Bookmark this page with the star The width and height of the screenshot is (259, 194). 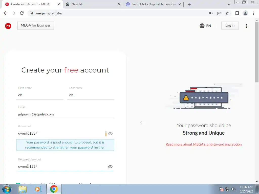(227, 13)
